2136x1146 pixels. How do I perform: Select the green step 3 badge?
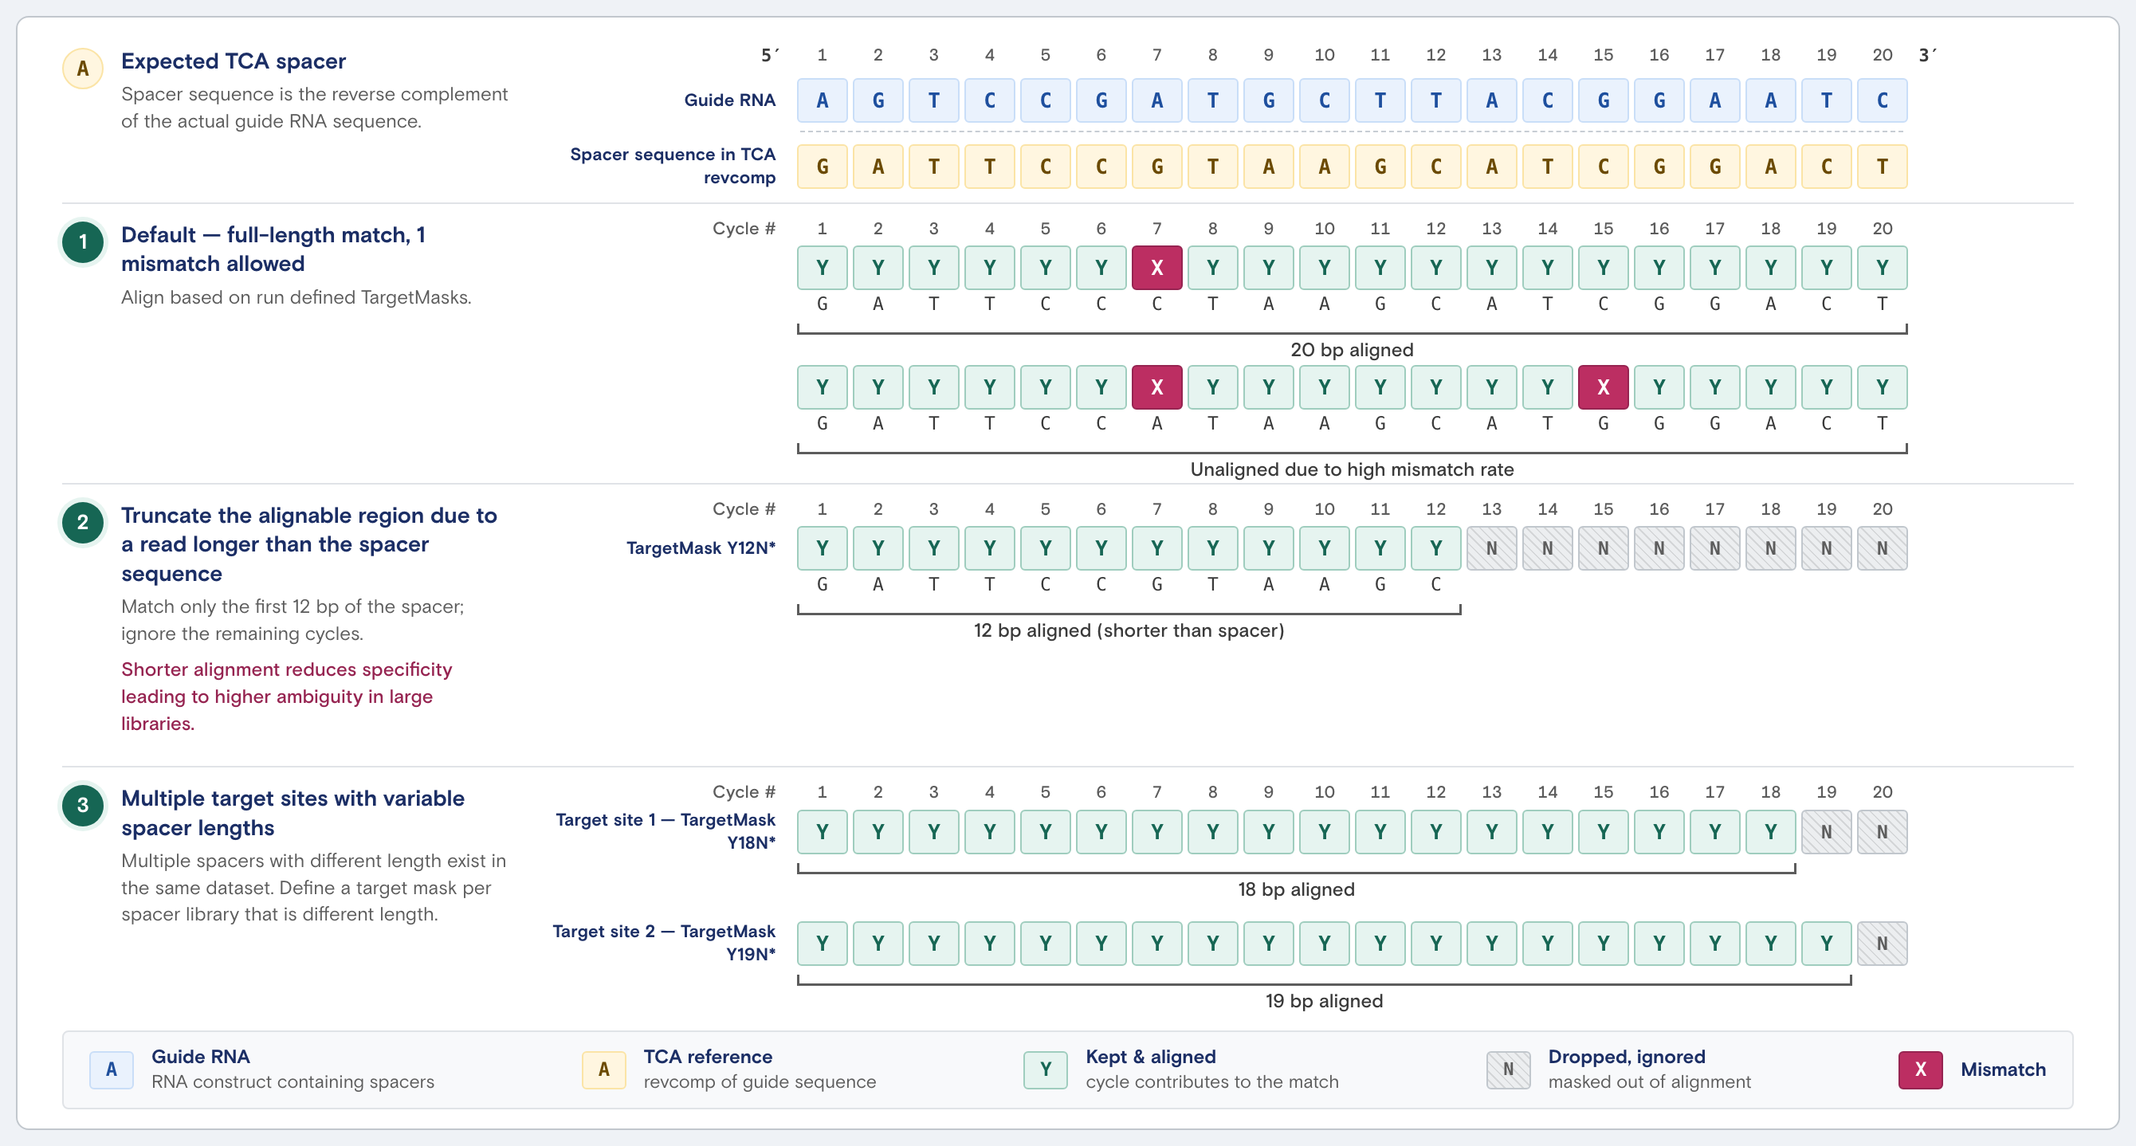[83, 805]
